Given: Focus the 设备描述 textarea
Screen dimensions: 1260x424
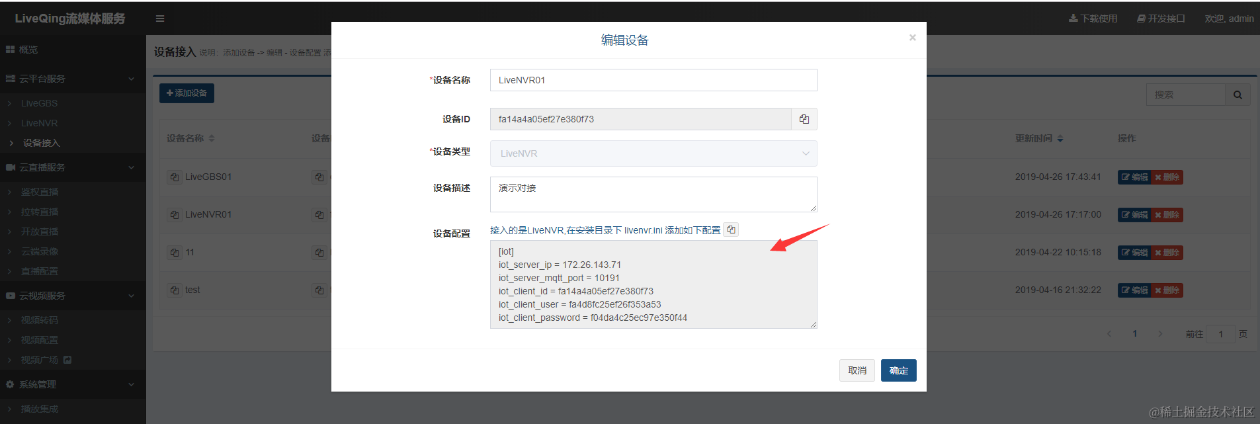Looking at the screenshot, I should (653, 194).
